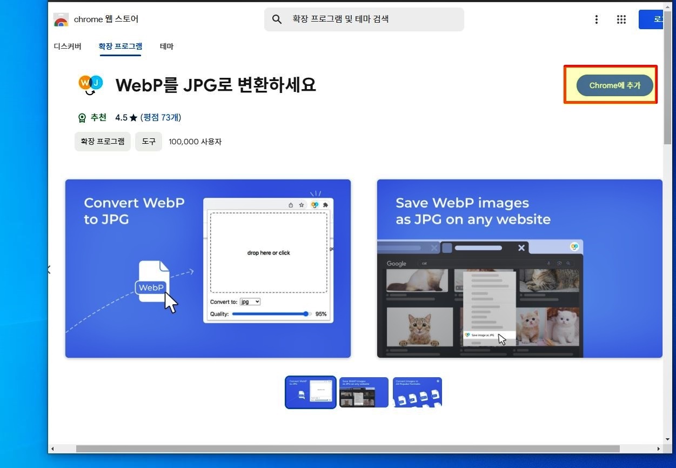Select the first carousel thumbnail
Image resolution: width=676 pixels, height=468 pixels.
click(x=311, y=392)
